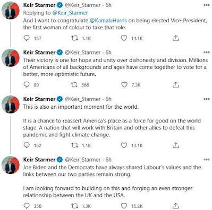Like the tweet with 15.2K likes
212x210 pixels.
pyautogui.click(x=124, y=206)
